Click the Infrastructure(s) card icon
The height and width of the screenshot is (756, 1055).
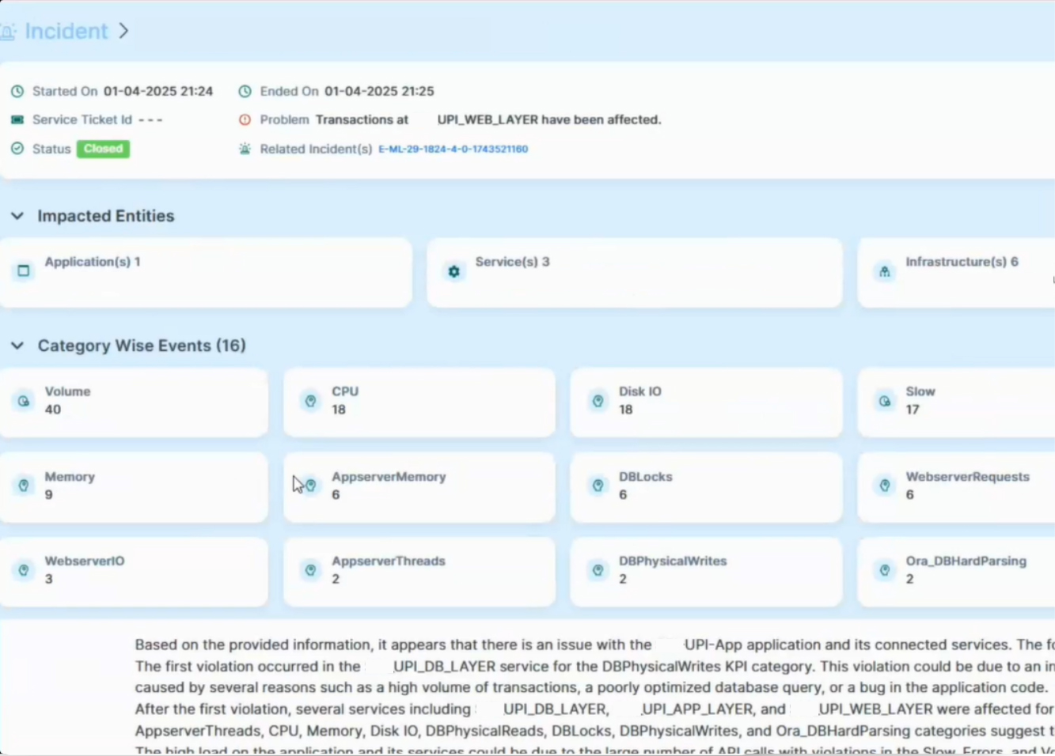pyautogui.click(x=884, y=272)
